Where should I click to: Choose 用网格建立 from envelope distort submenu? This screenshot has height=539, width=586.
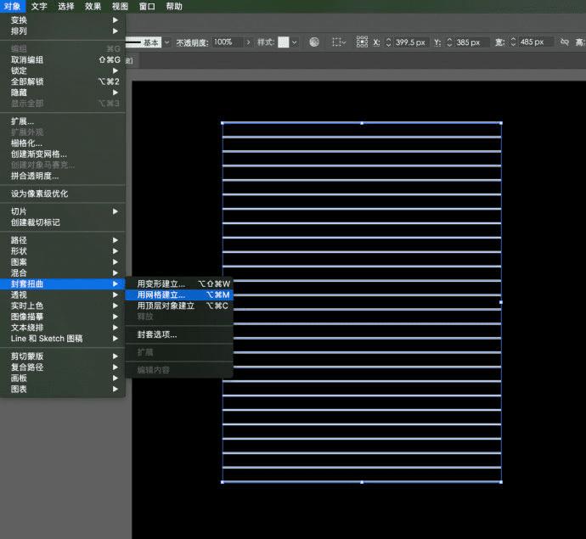(x=161, y=295)
